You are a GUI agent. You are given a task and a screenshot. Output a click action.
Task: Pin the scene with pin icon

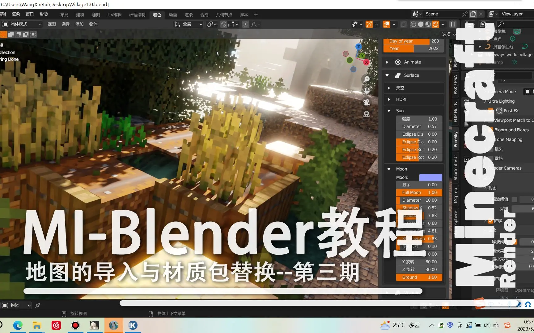[465, 14]
